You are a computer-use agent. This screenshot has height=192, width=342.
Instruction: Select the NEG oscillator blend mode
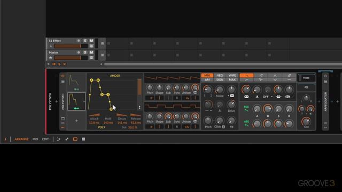coord(220,75)
